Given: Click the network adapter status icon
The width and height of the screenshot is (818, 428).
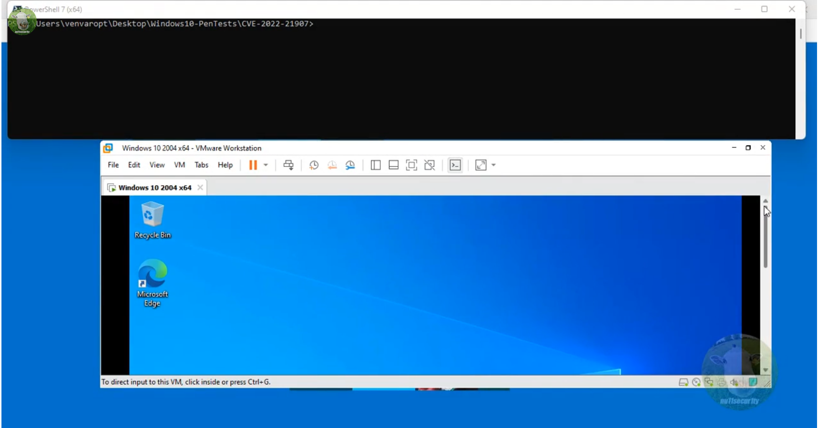Looking at the screenshot, I should [709, 382].
